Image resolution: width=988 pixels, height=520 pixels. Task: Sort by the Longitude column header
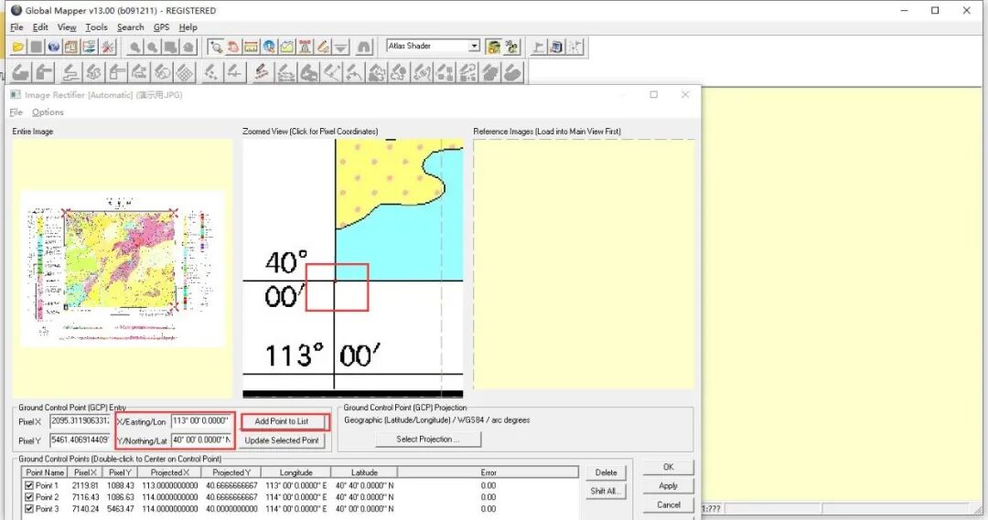(295, 472)
